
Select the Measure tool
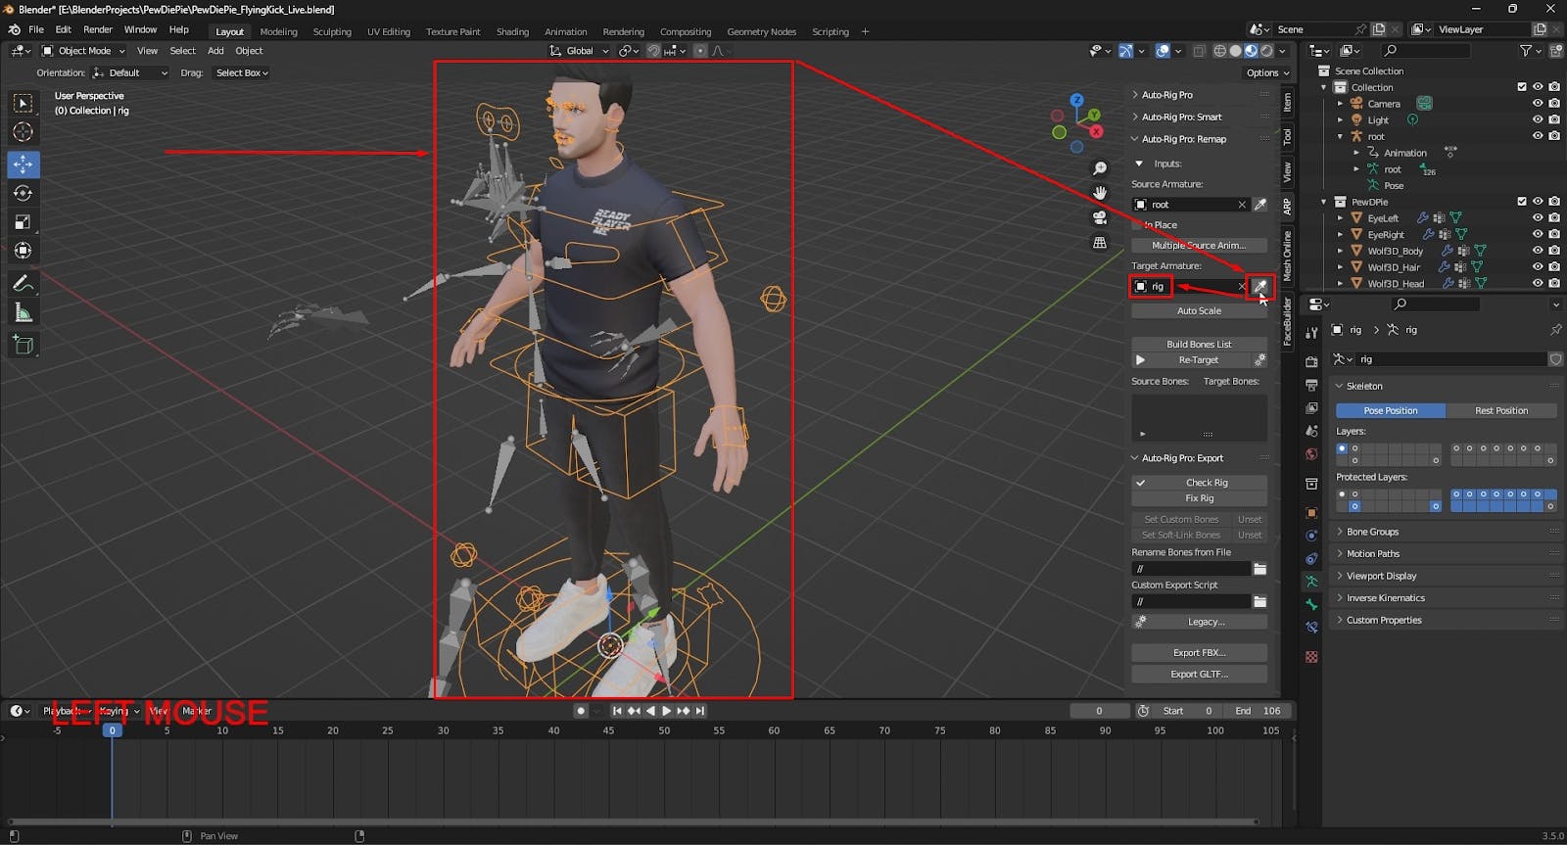[23, 313]
